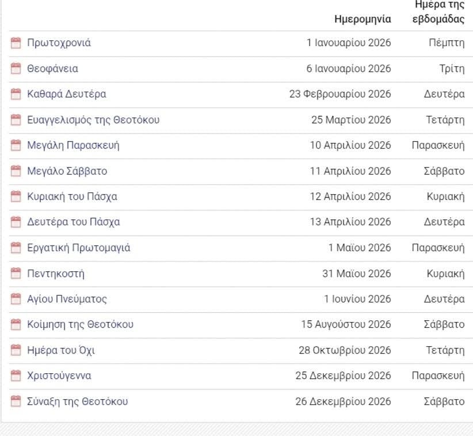473x436 pixels.
Task: Click the Ημερομηνία column header
Action: click(x=363, y=19)
